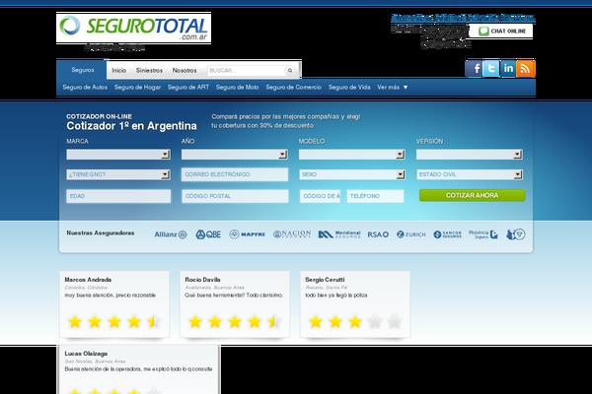
Task: Click the Teléfono input field
Action: pos(375,196)
